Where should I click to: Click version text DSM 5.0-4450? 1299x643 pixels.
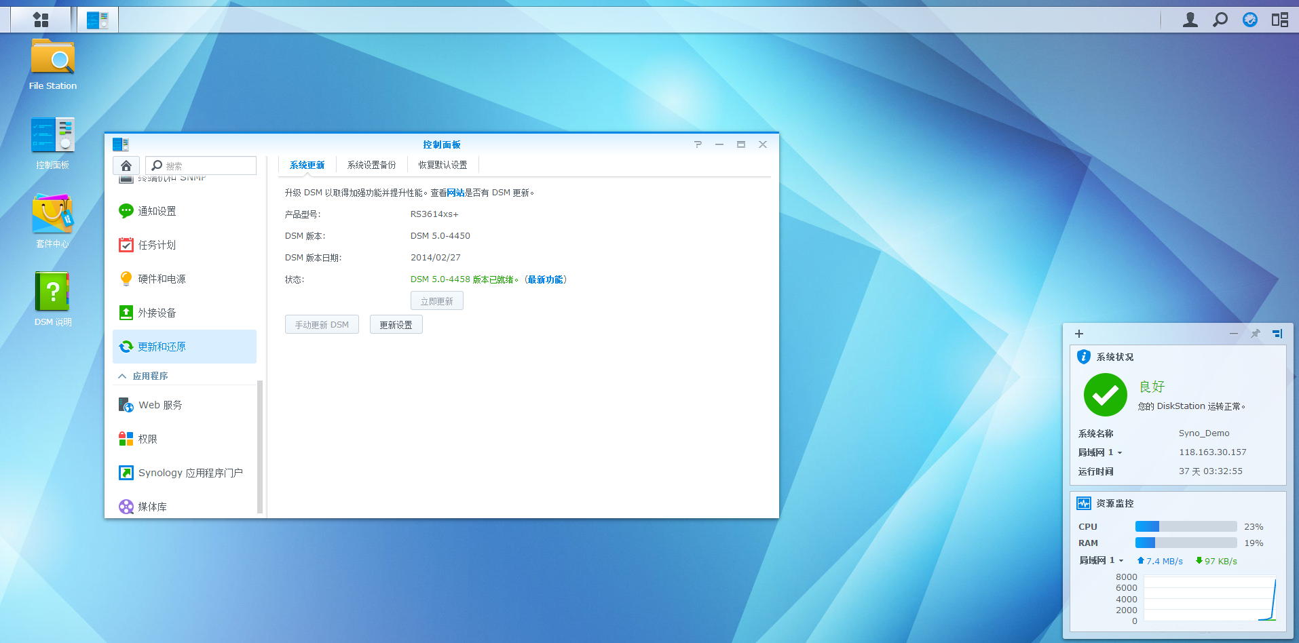[x=440, y=236]
